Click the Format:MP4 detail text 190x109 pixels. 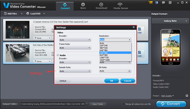(158, 81)
